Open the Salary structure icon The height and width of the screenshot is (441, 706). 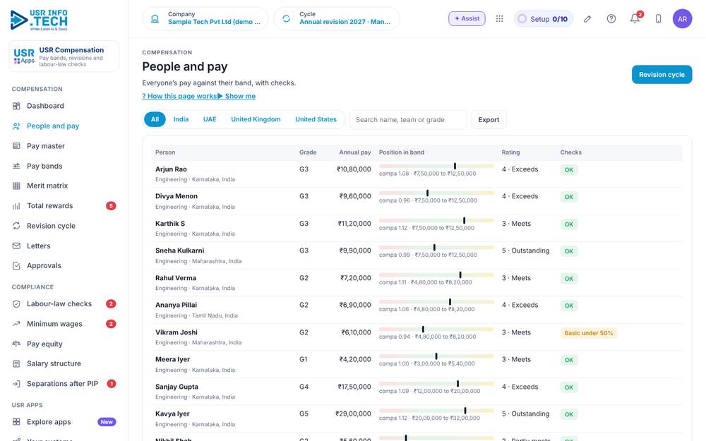pyautogui.click(x=16, y=363)
